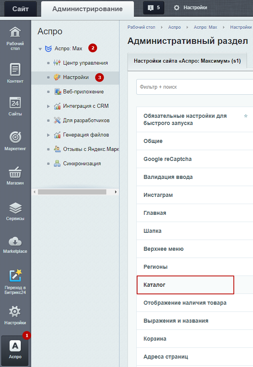
Task: Open Обязательные настройки для быстрого запуска
Action: 195,119
